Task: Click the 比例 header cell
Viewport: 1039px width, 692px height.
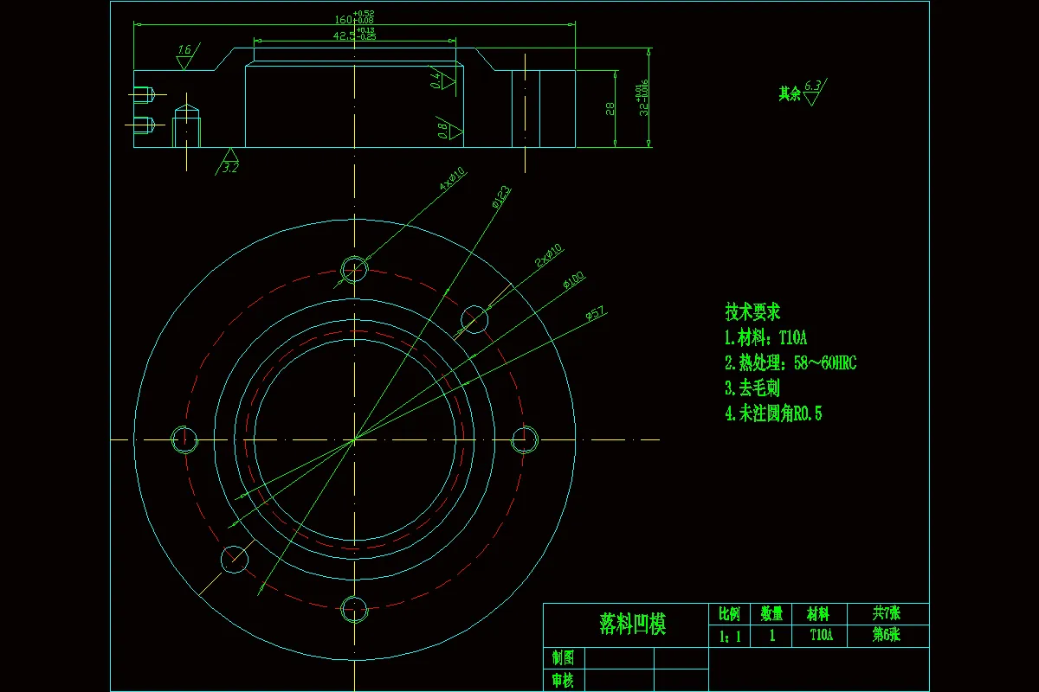Action: click(729, 614)
